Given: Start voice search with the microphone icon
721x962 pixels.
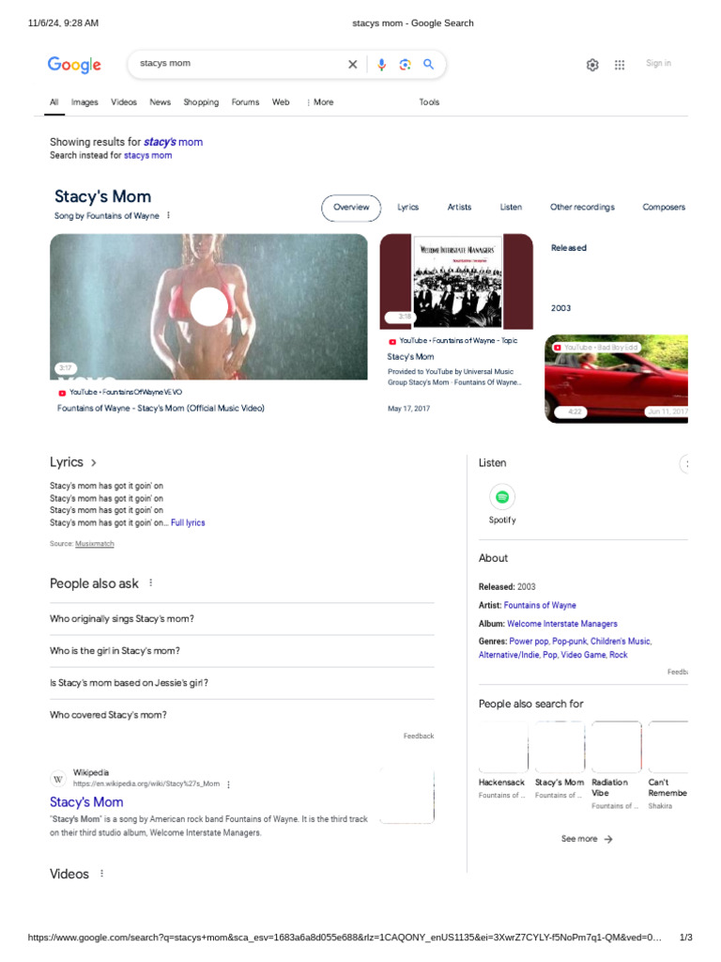Looking at the screenshot, I should [x=381, y=65].
